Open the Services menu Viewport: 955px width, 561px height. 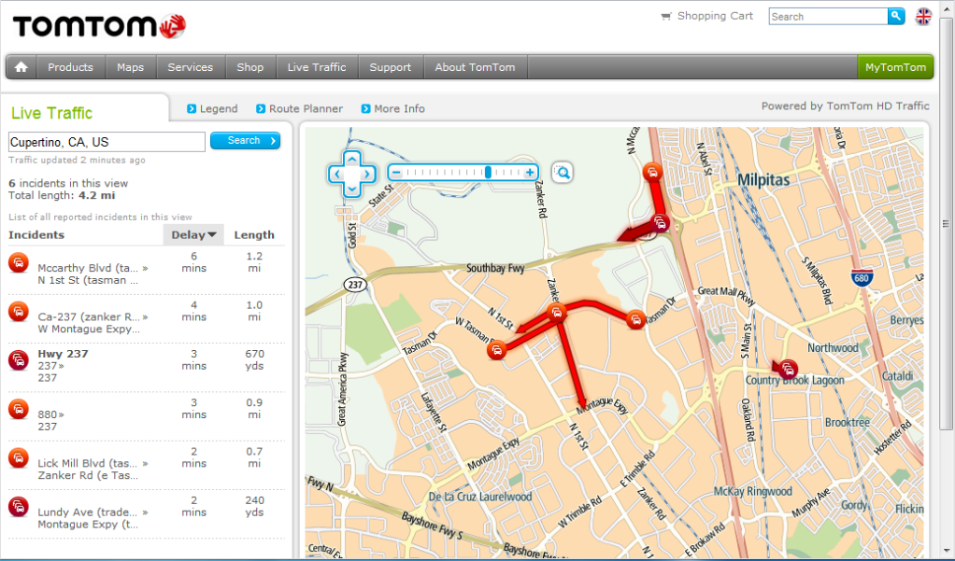[191, 67]
